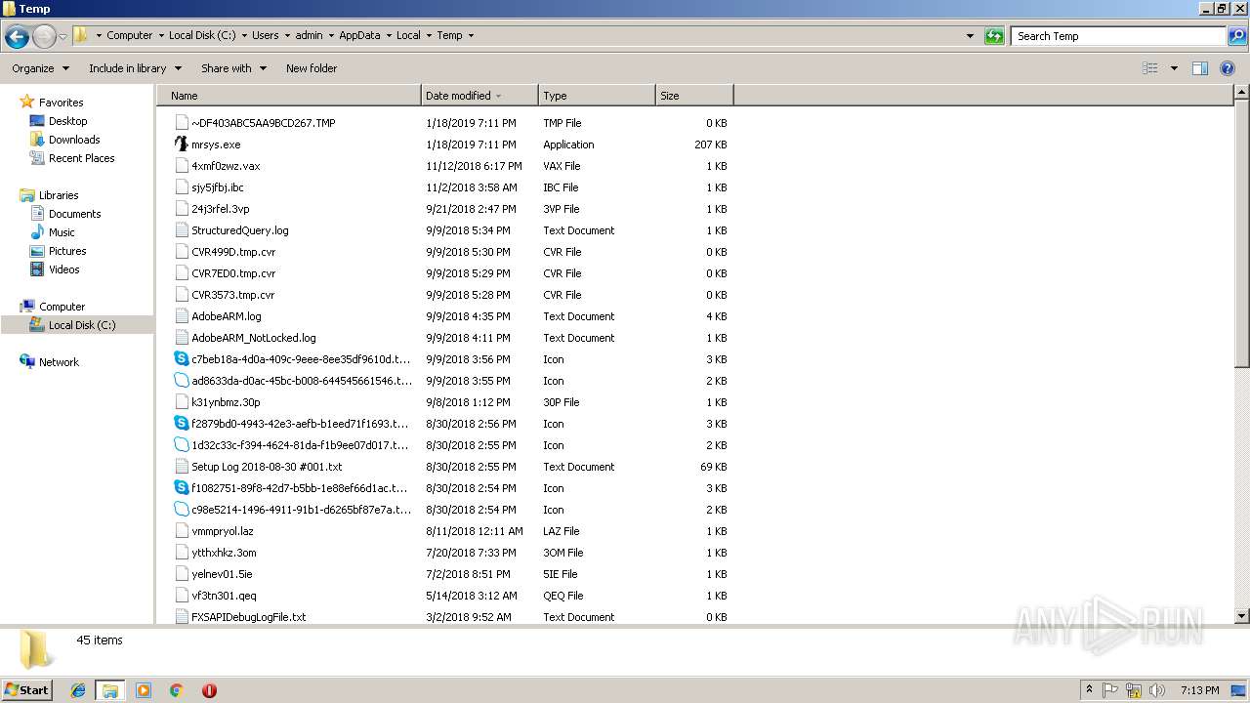
Task: Click the Local Disk (C:) breadcrumb
Action: click(x=201, y=35)
